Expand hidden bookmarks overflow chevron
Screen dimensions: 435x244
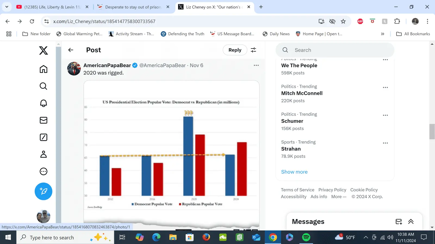click(383, 34)
